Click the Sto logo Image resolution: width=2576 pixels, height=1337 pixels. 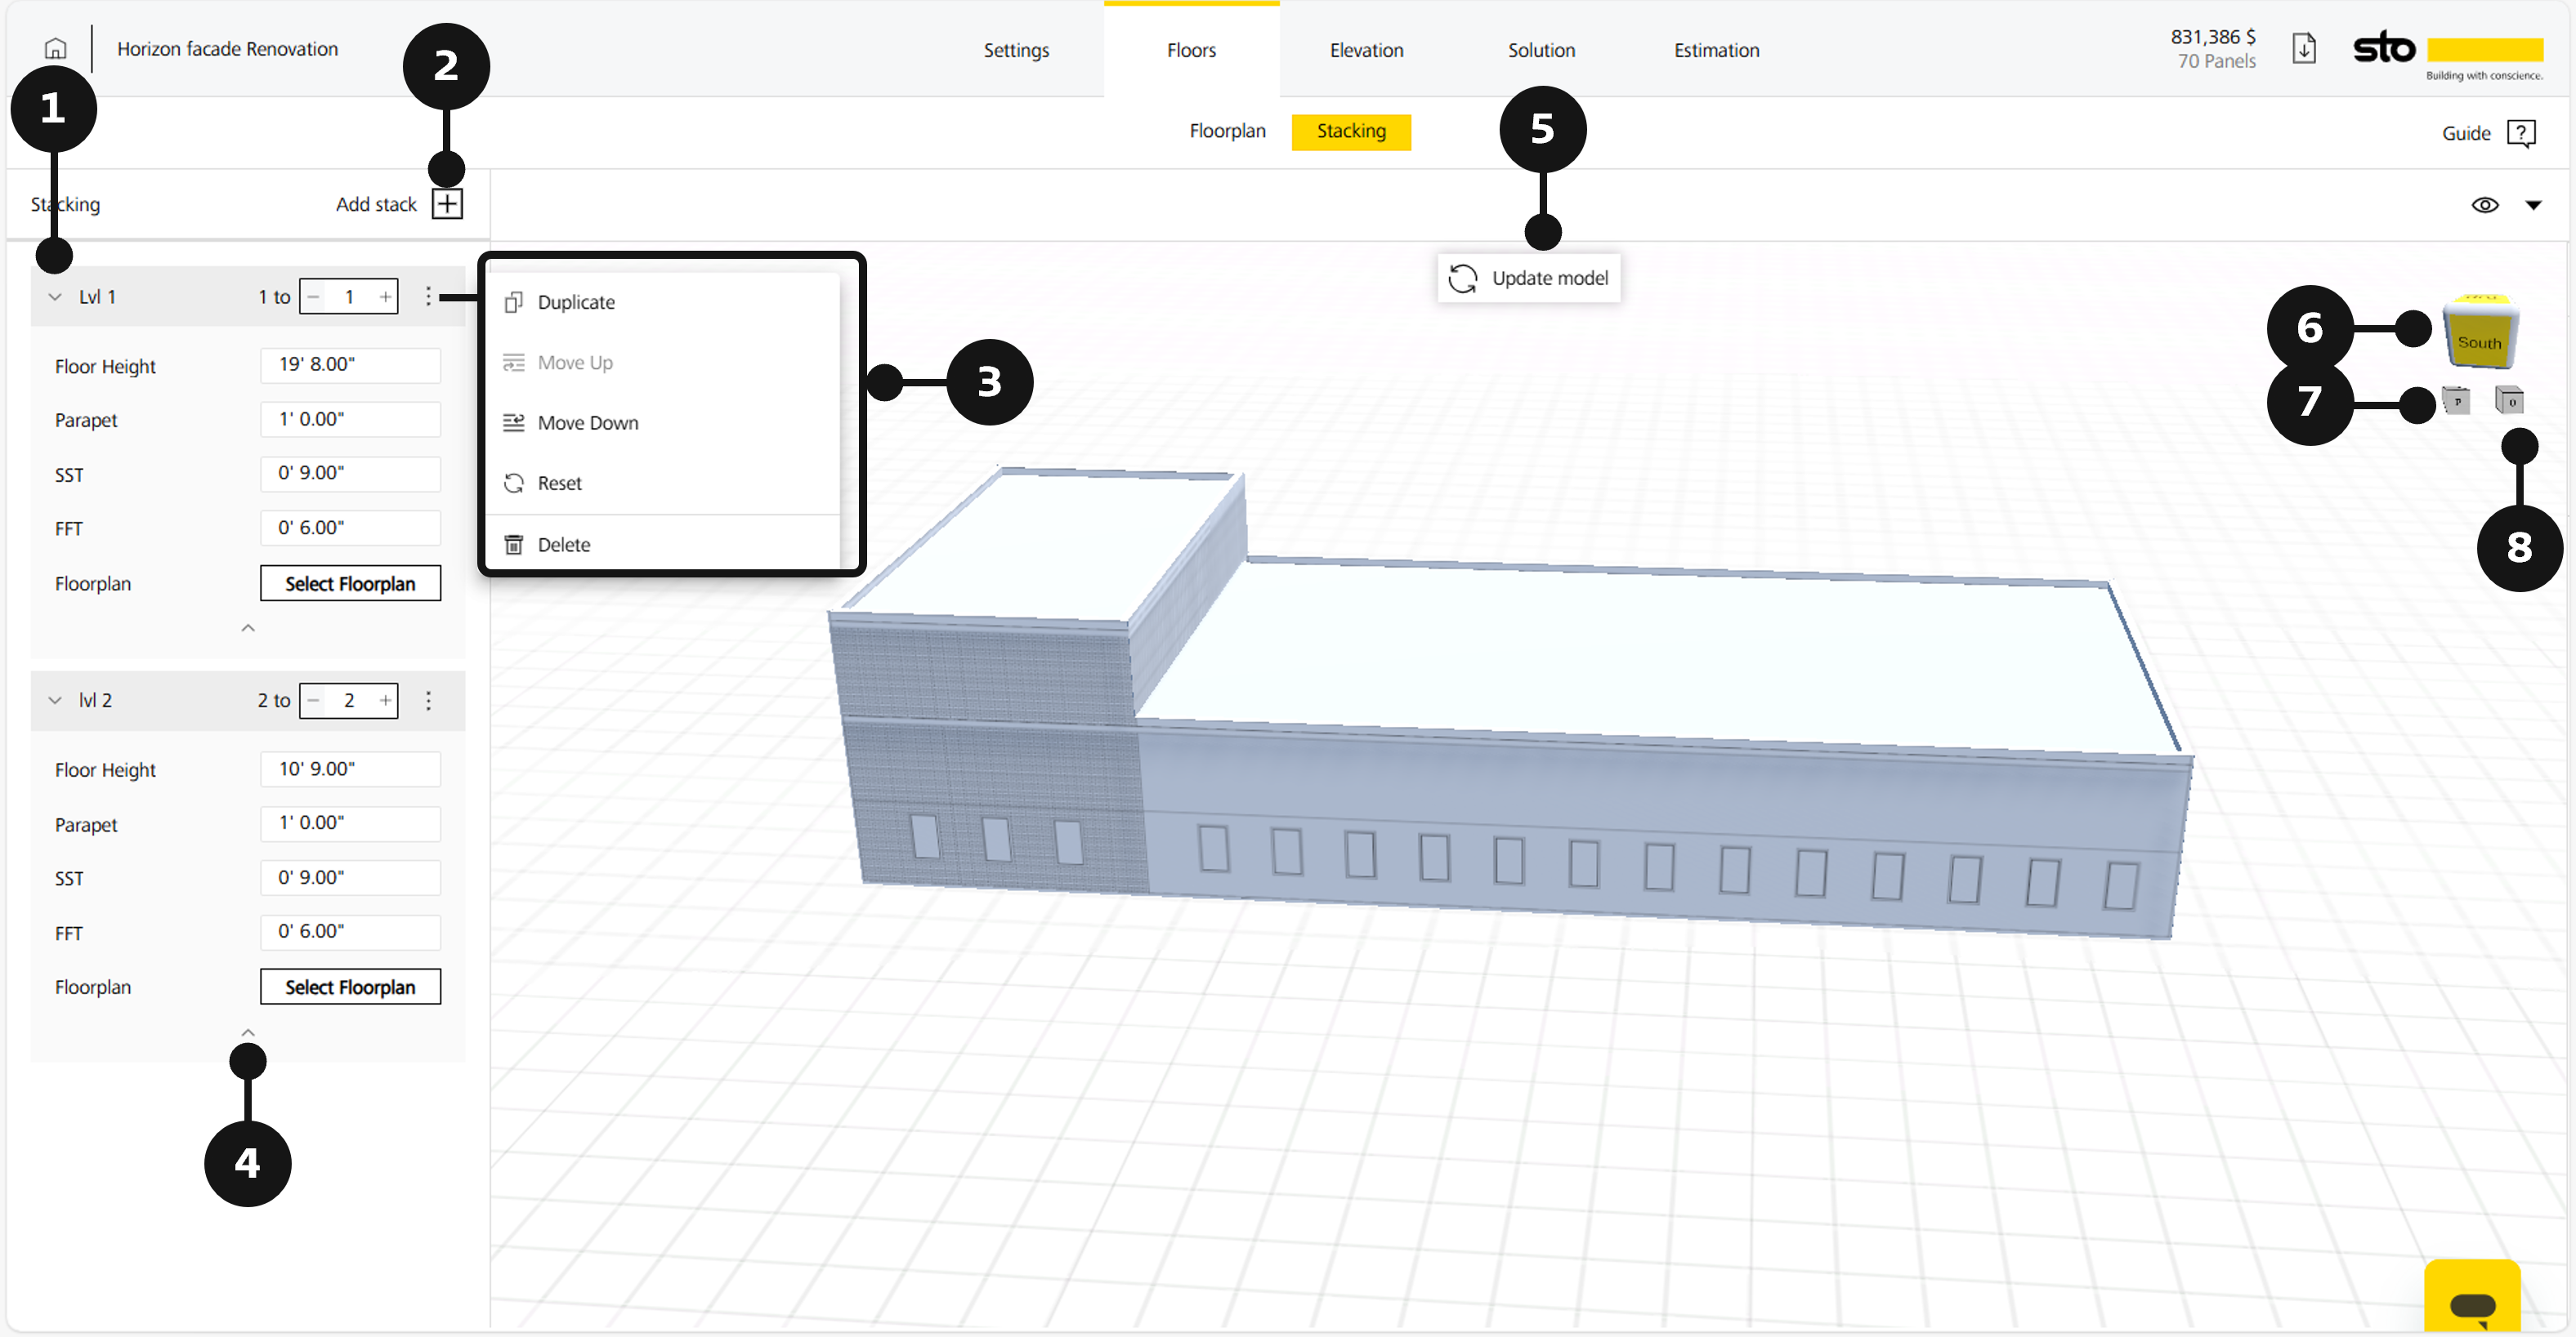[2447, 55]
